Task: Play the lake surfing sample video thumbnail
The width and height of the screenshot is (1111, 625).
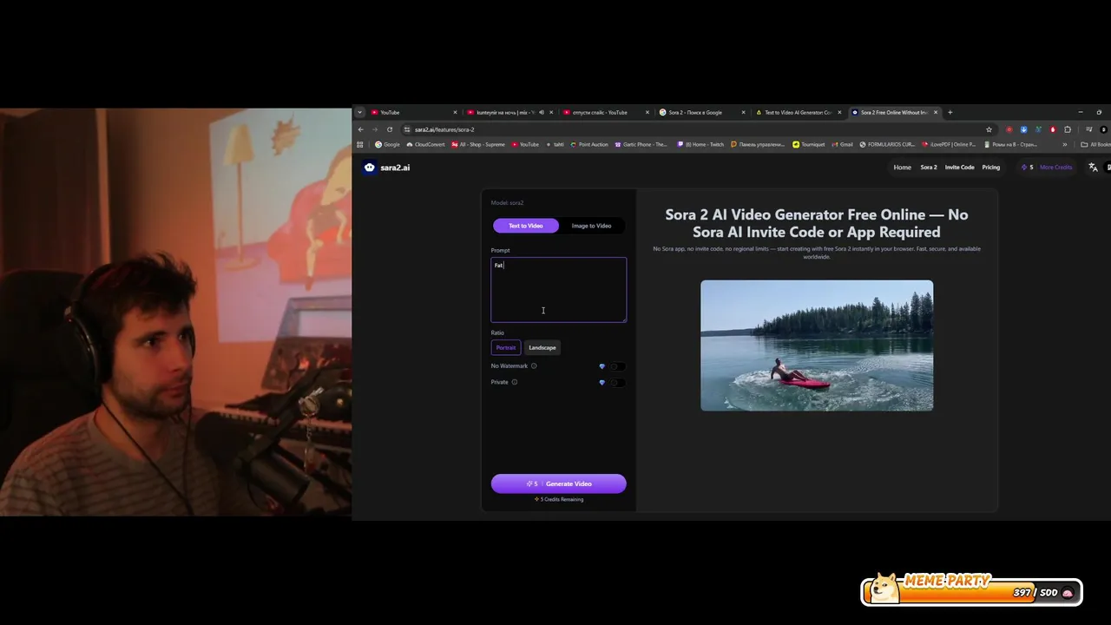Action: [x=817, y=345]
